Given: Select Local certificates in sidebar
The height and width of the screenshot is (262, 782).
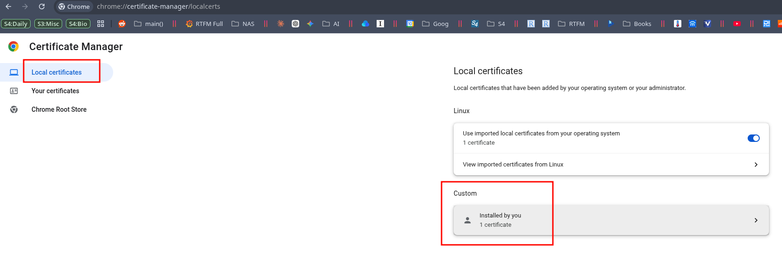Looking at the screenshot, I should [x=57, y=72].
